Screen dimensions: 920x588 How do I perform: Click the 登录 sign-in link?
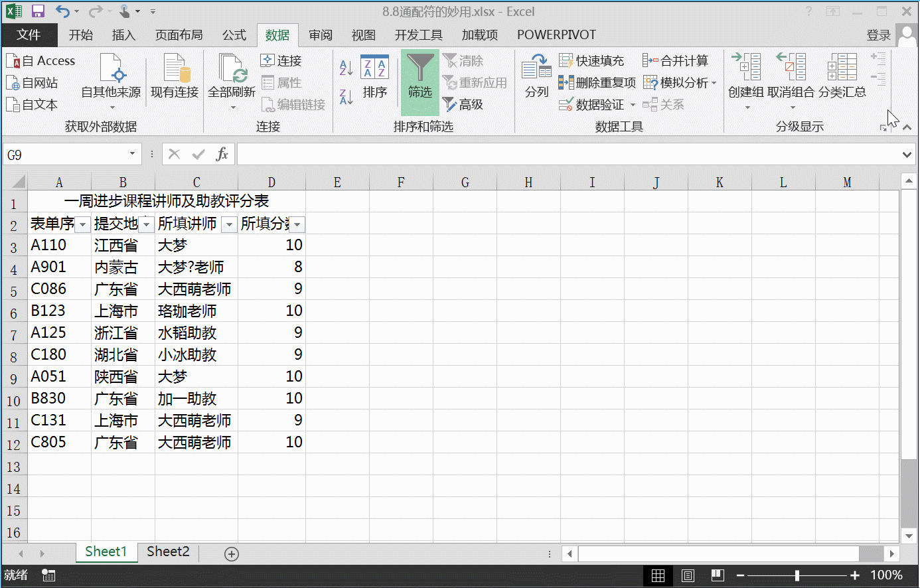point(878,35)
